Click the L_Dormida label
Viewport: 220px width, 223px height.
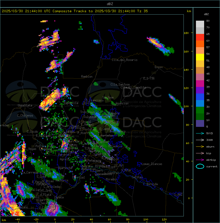click(150, 184)
